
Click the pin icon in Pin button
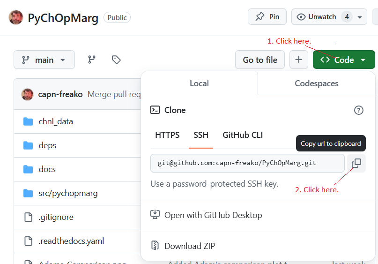coord(260,17)
